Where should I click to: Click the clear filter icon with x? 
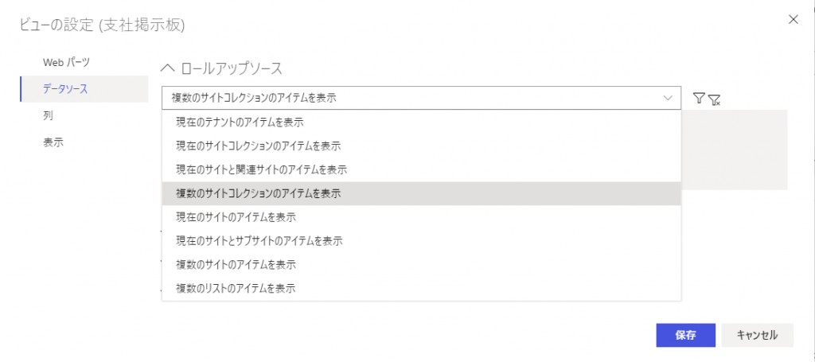pyautogui.click(x=715, y=99)
